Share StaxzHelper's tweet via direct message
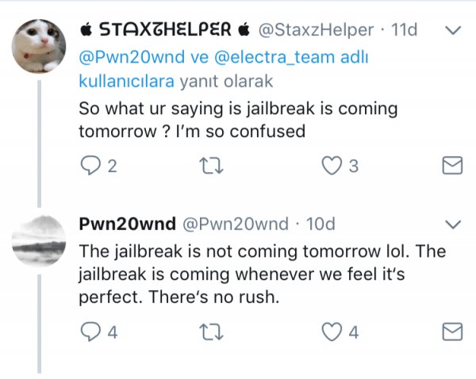The width and height of the screenshot is (476, 379). point(451,166)
